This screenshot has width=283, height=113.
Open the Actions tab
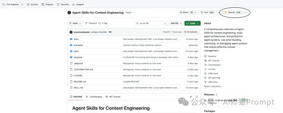(x=32, y=4)
